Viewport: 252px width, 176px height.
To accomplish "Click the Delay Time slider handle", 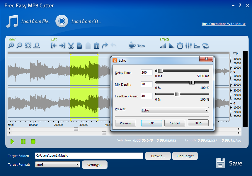I will (x=160, y=71).
